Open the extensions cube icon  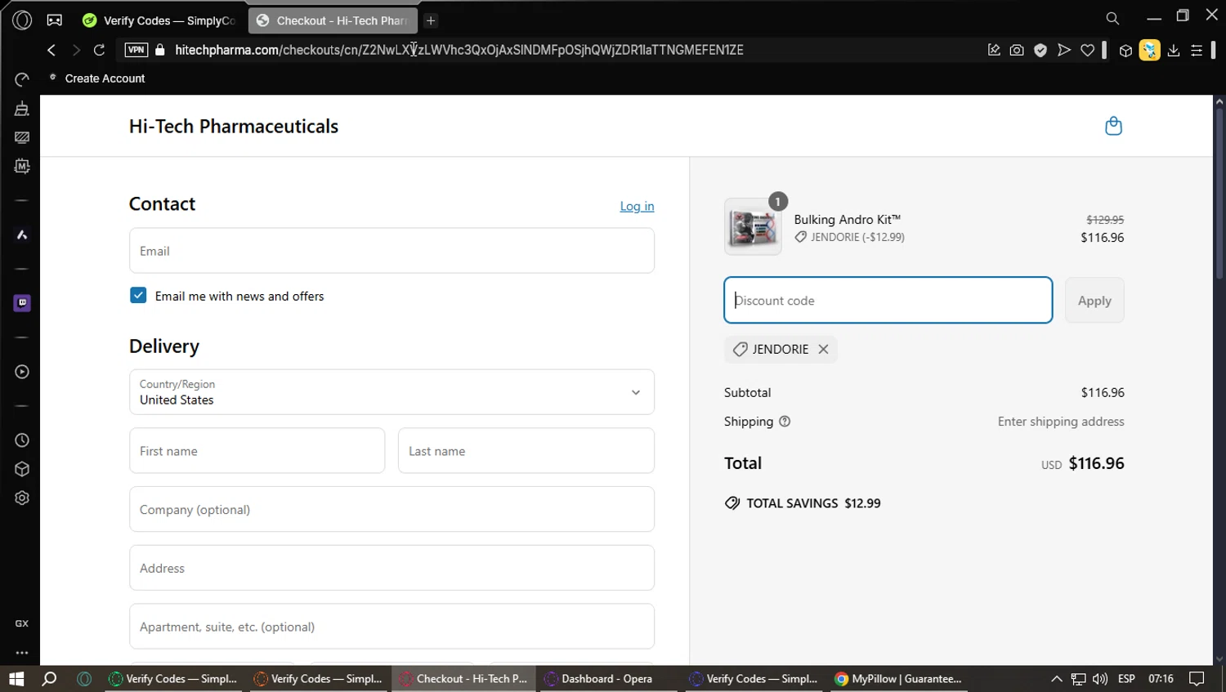click(1125, 50)
